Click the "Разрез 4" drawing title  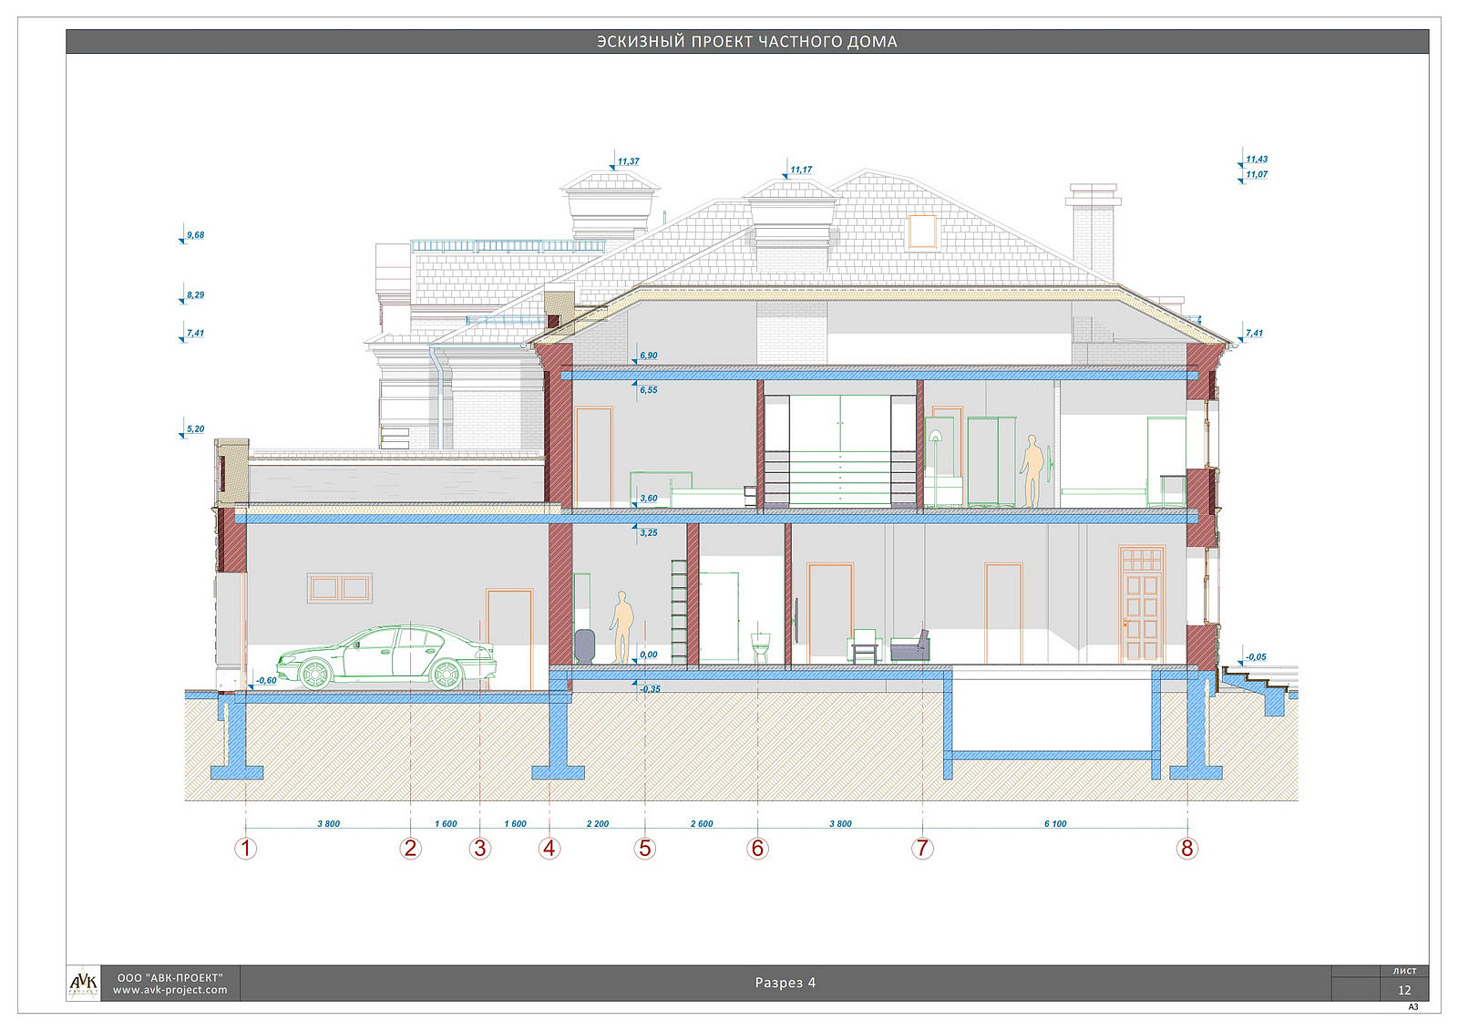click(785, 983)
